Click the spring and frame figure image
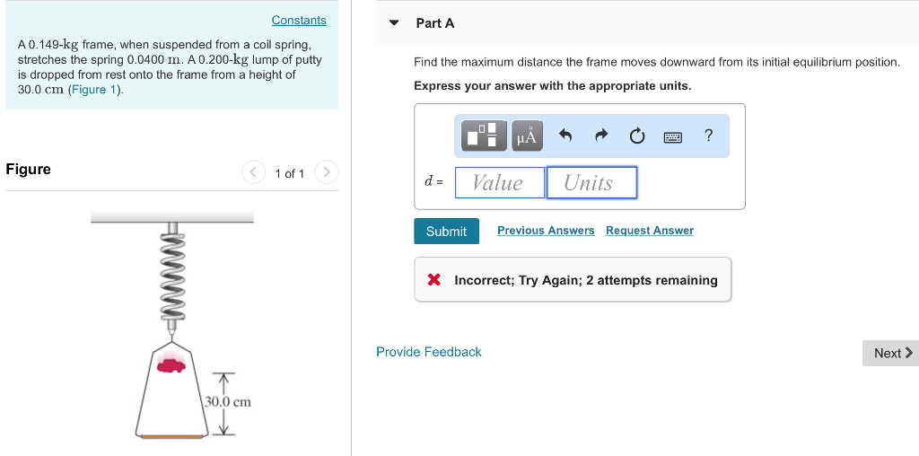The image size is (919, 456). click(172, 325)
